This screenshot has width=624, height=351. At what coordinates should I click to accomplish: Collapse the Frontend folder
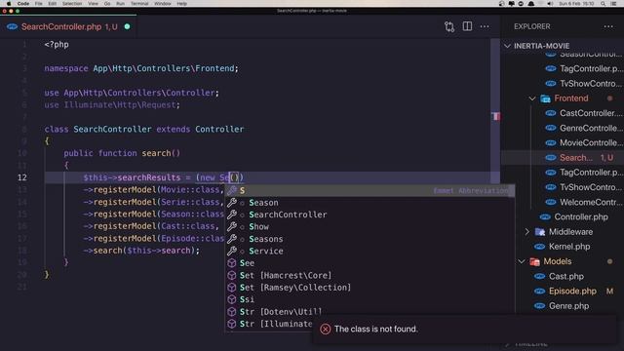coord(532,98)
